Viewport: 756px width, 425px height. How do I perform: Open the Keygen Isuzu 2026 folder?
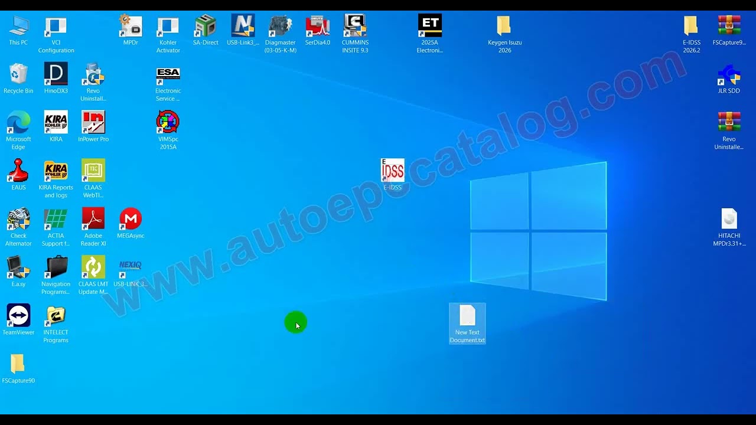pos(504,34)
